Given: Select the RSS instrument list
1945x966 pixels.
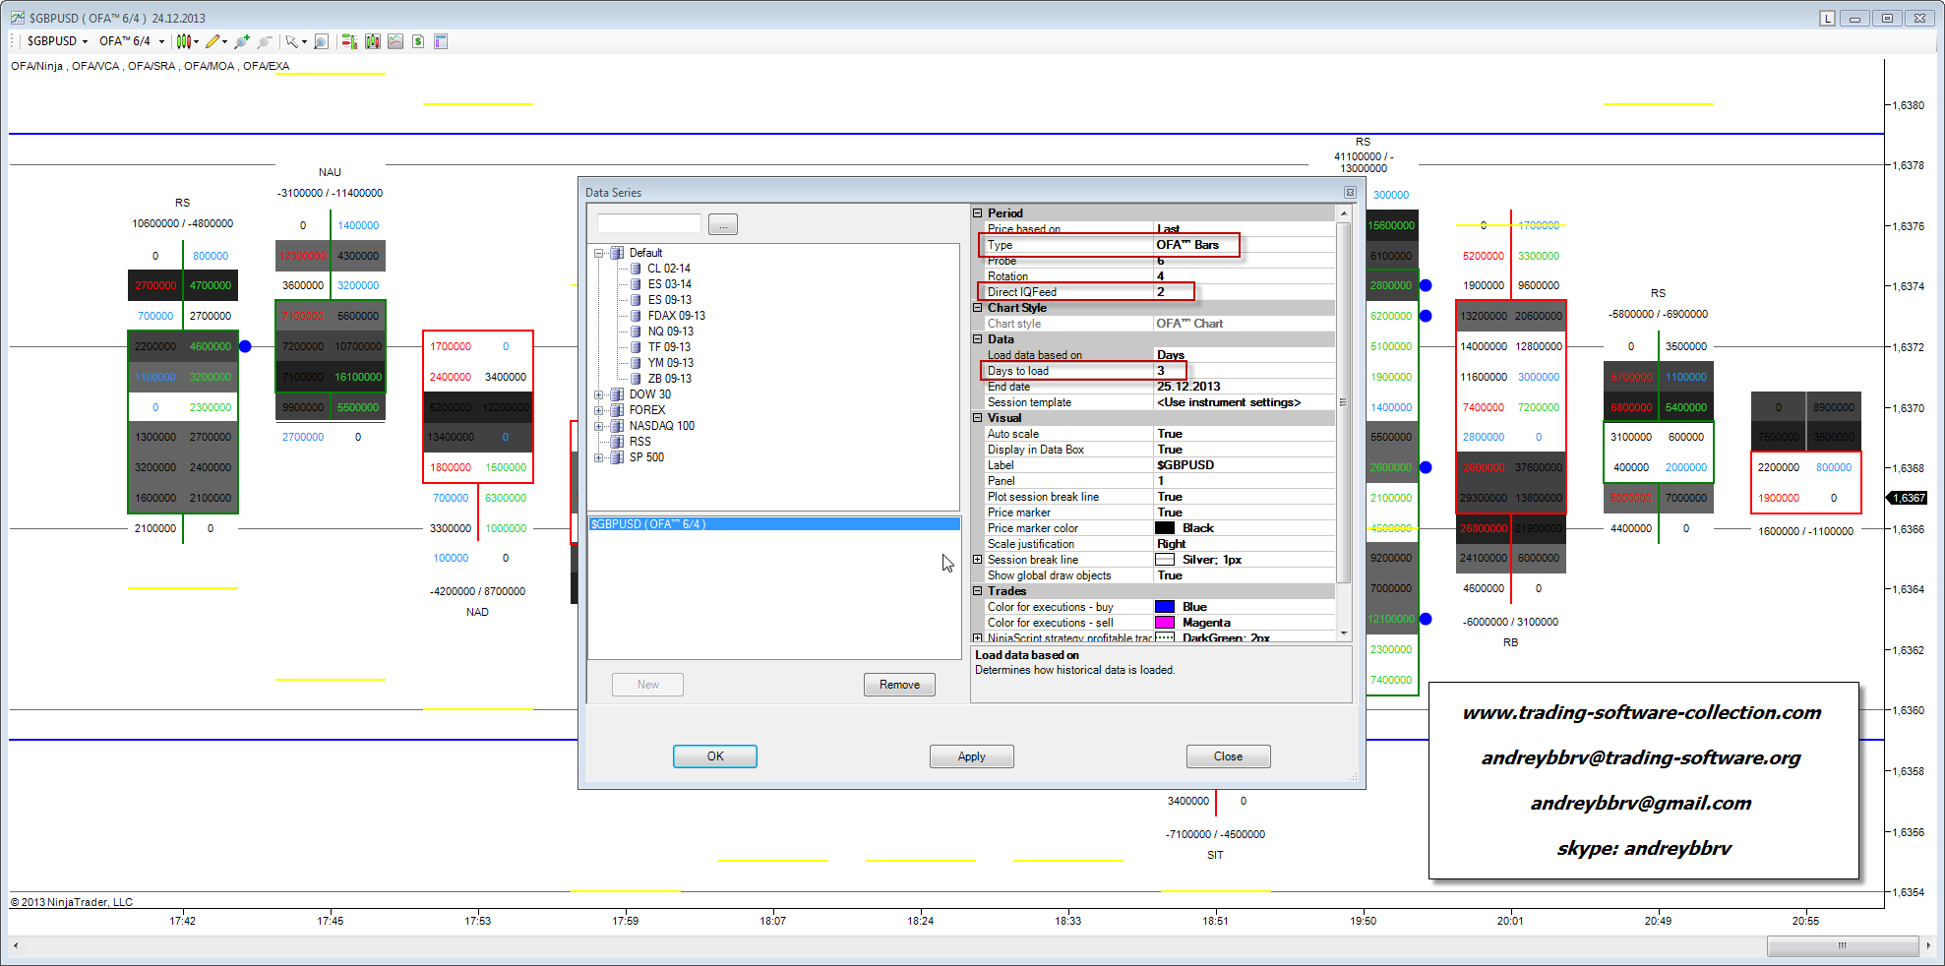Looking at the screenshot, I should [639, 442].
